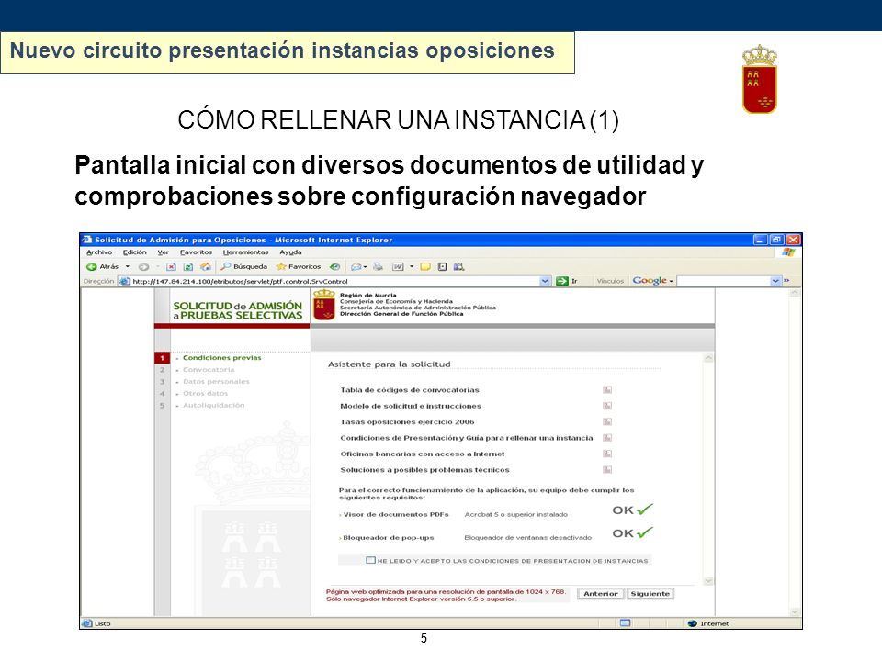The width and height of the screenshot is (882, 661).
Task: Open PDF icon for Condiciones de Presentación y Guía
Action: click(x=607, y=438)
